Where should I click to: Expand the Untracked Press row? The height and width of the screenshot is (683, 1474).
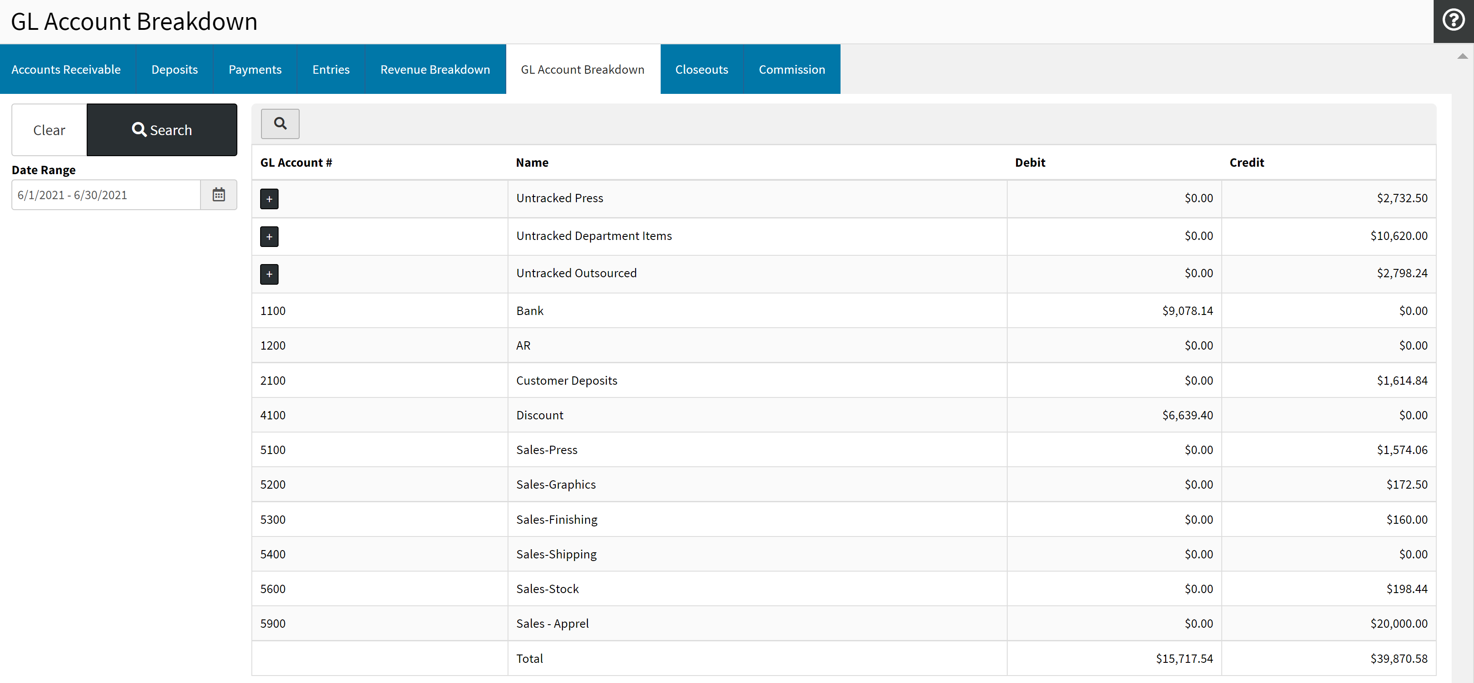click(269, 199)
